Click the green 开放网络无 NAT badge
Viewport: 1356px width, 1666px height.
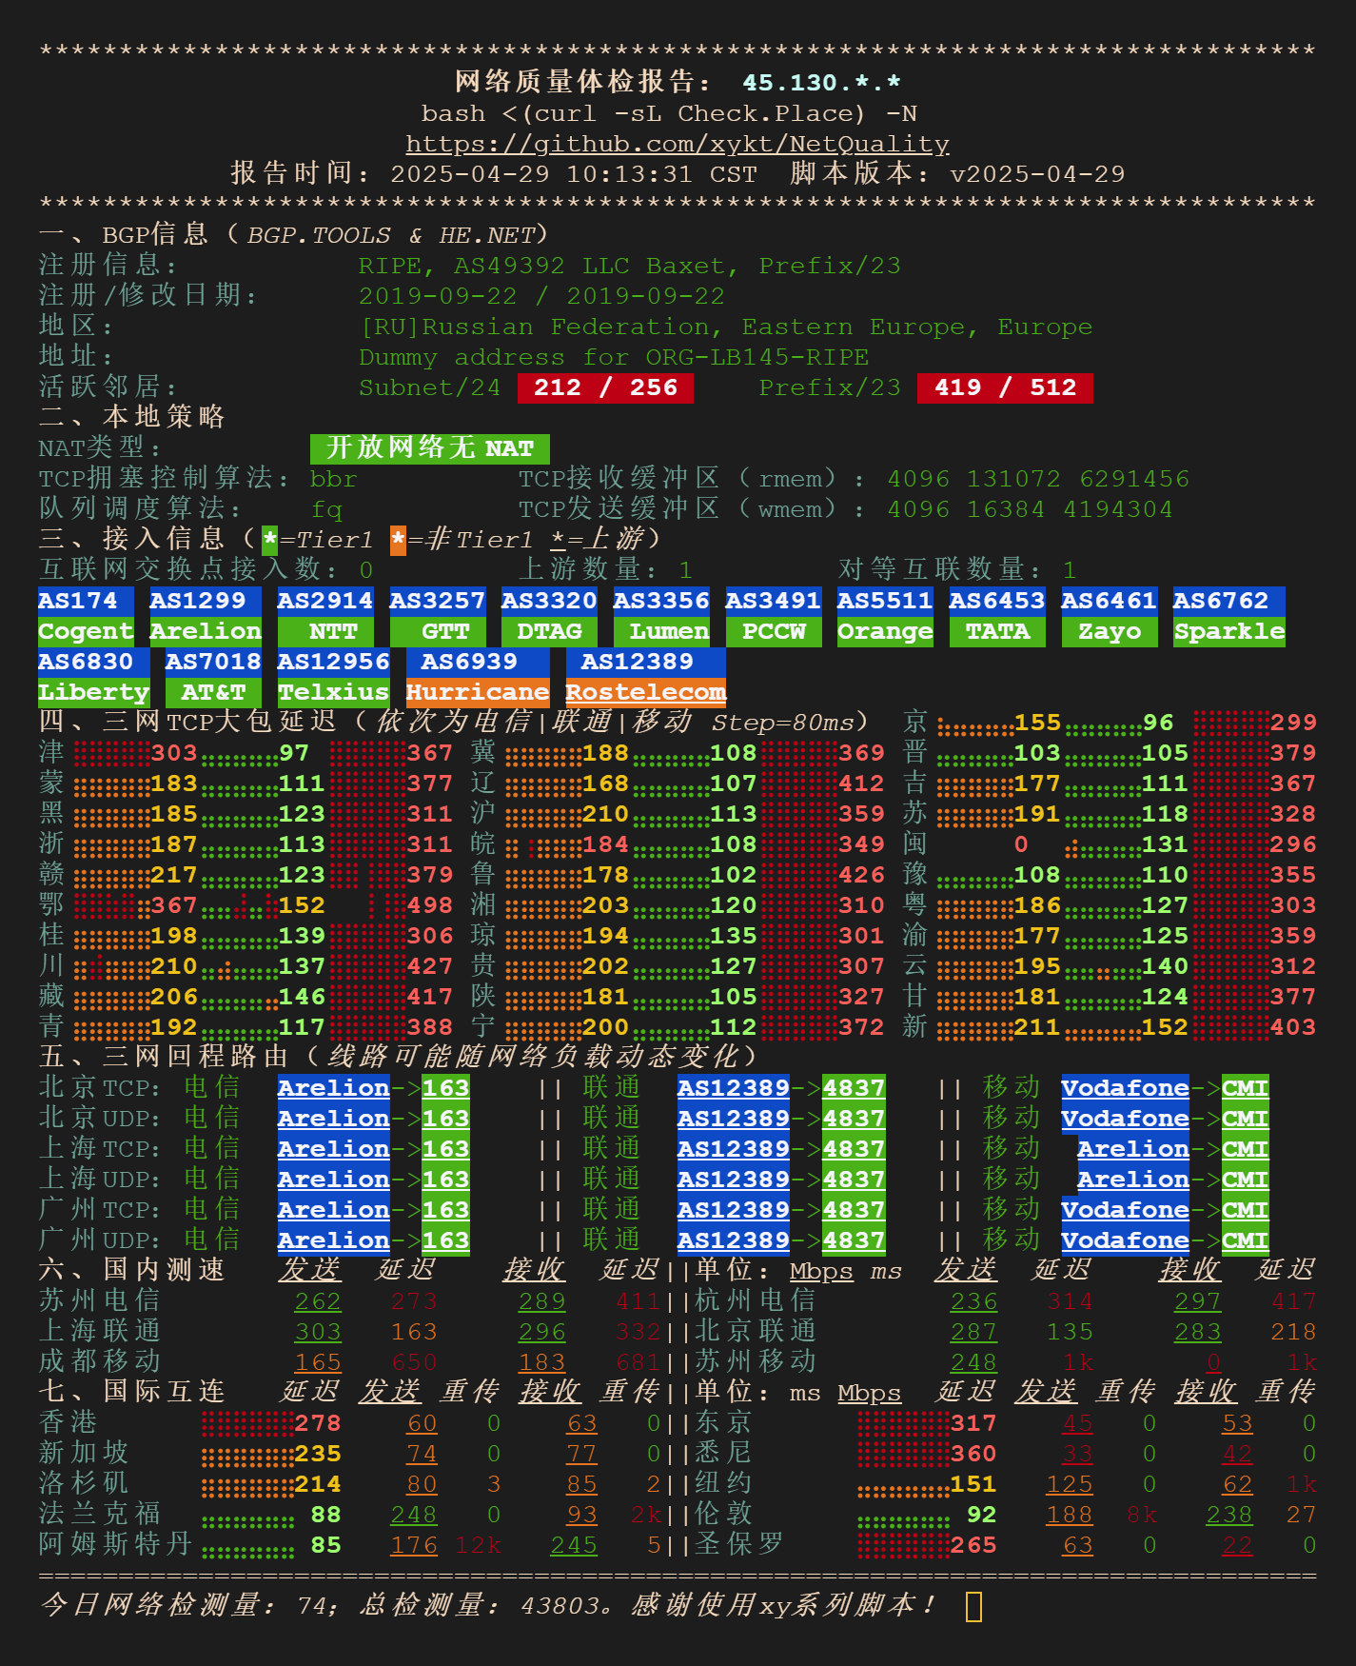(x=429, y=448)
